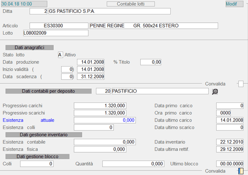Image resolution: width=248 pixels, height=175 pixels.
Task: Select the Dati anagrafici section header
Action: (29, 47)
